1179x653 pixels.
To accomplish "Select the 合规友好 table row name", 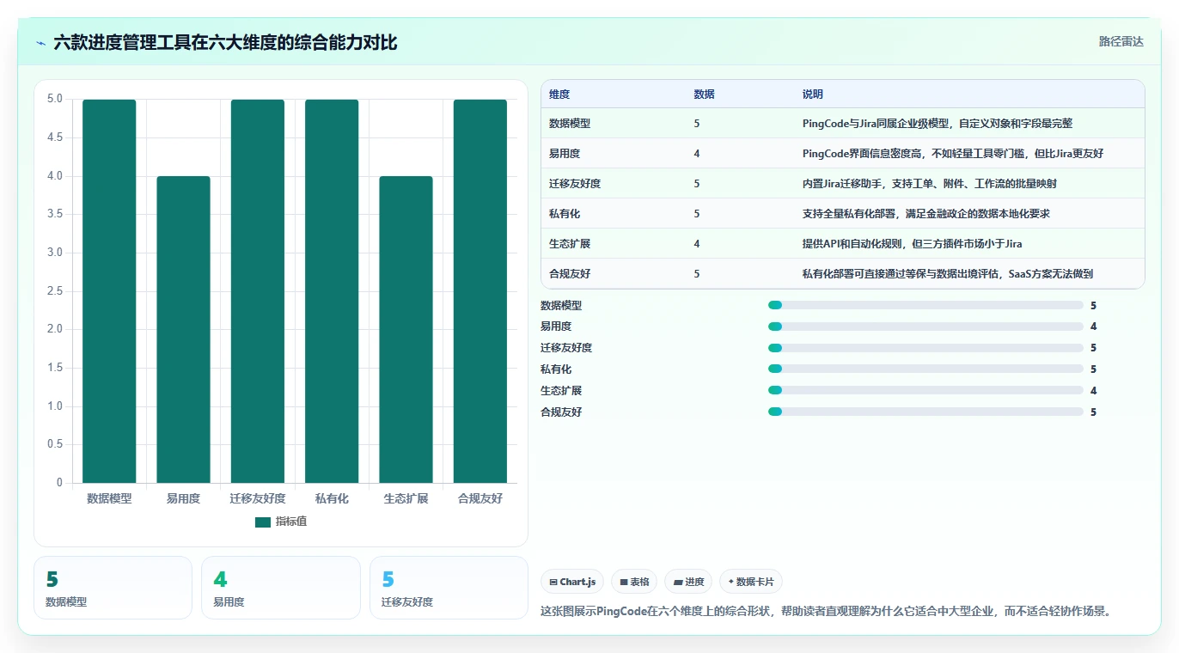I will point(570,274).
